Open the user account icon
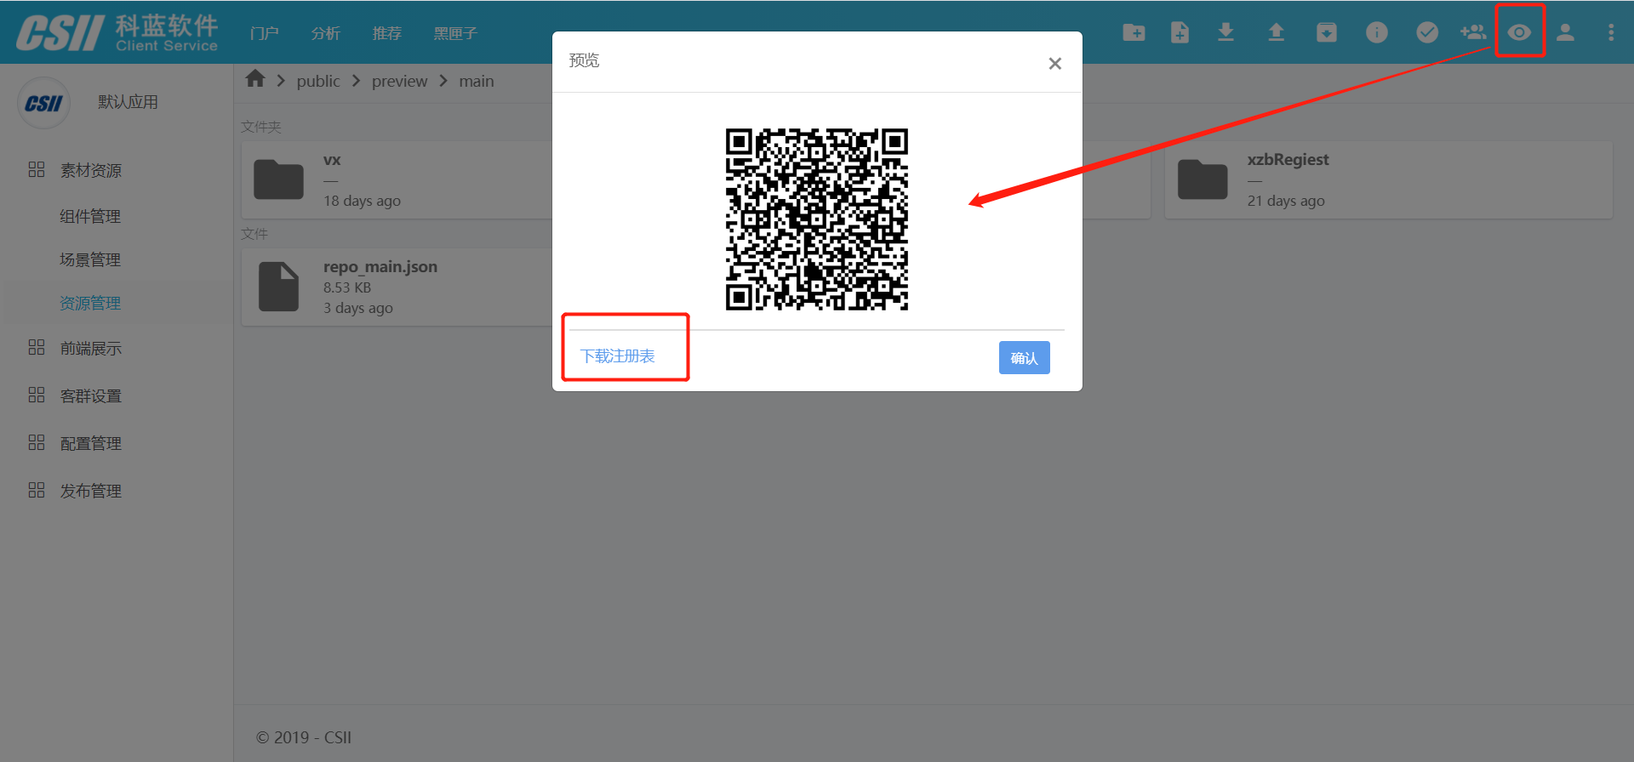This screenshot has width=1634, height=762. pos(1565,32)
